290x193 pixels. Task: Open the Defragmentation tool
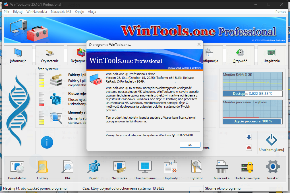77,55
